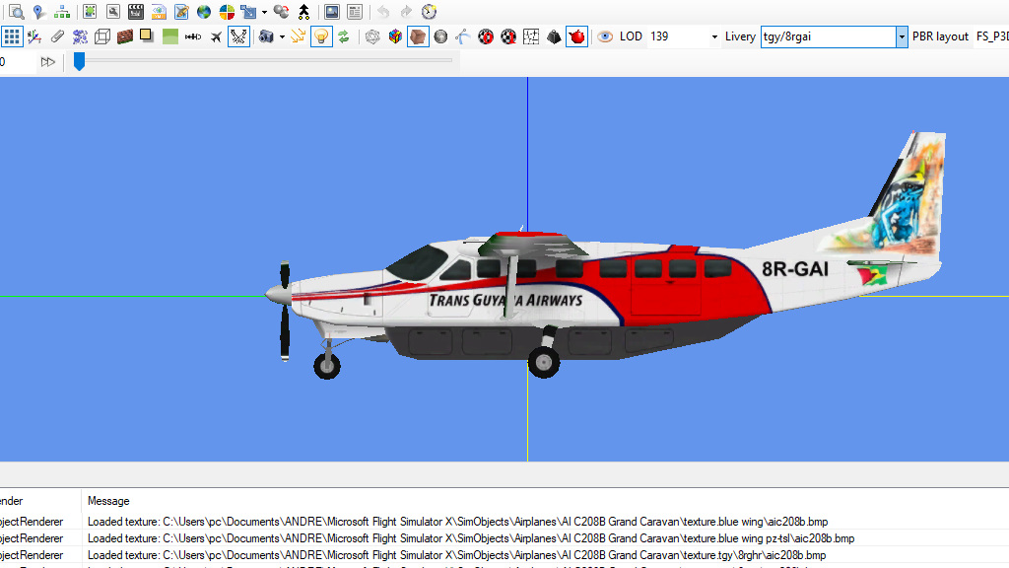Click the Caravan aircraft in the 3D preview
1009x568 pixels.
point(605,257)
